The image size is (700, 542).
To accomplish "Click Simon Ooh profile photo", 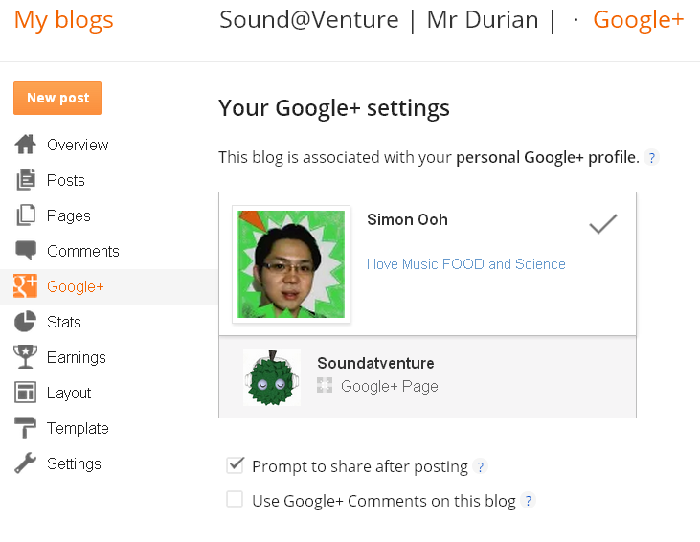I will 291,264.
